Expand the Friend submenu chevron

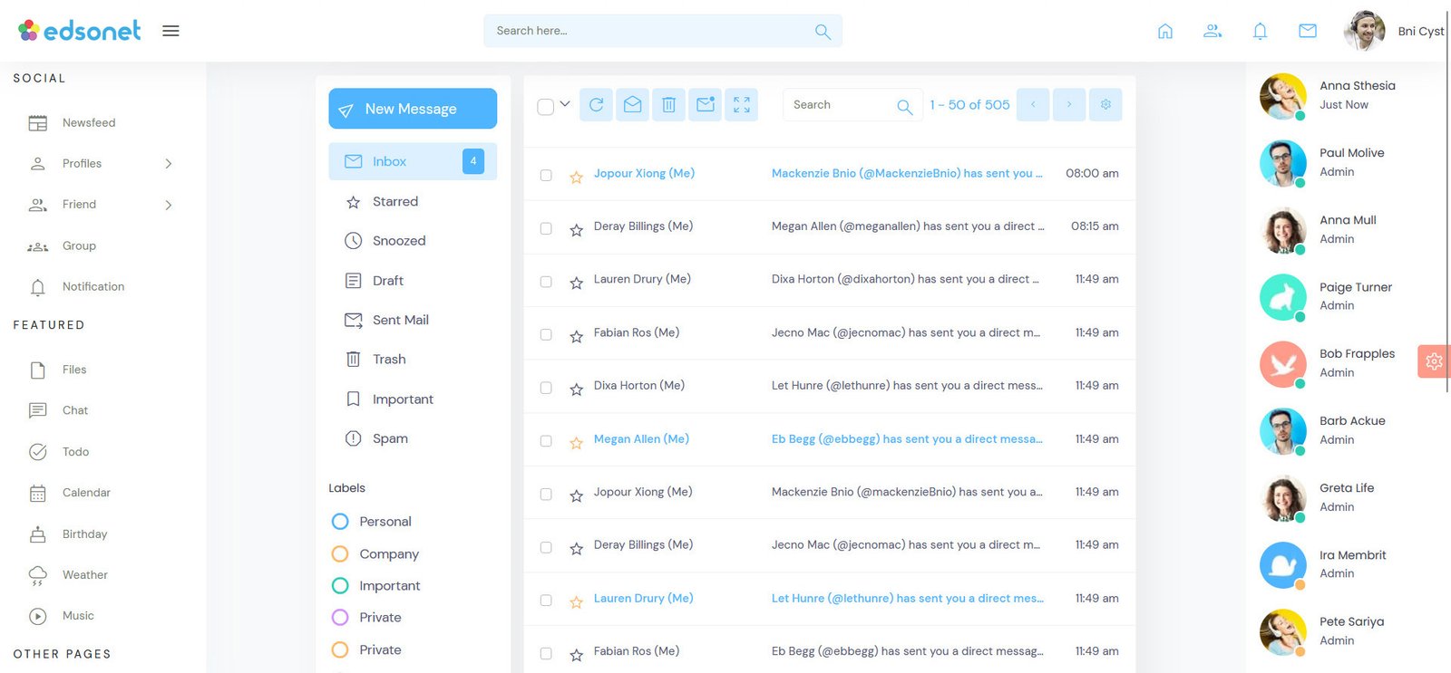coord(169,206)
